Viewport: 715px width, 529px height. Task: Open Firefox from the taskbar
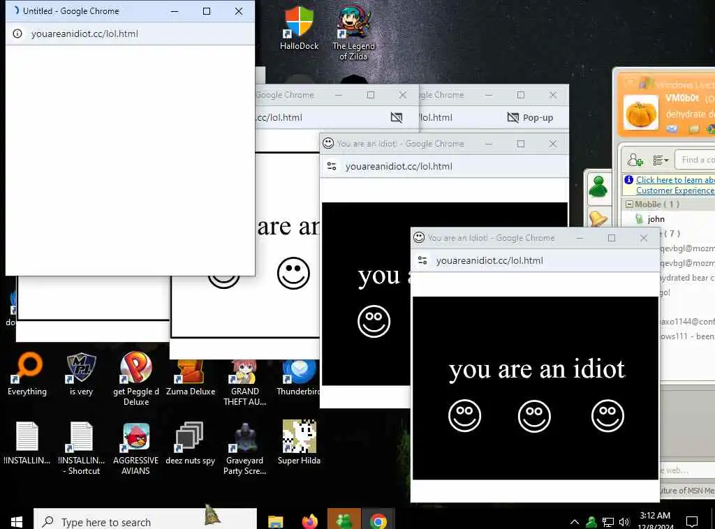pyautogui.click(x=309, y=521)
